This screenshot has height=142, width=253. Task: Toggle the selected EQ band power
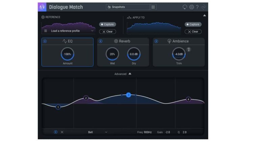click(x=56, y=132)
